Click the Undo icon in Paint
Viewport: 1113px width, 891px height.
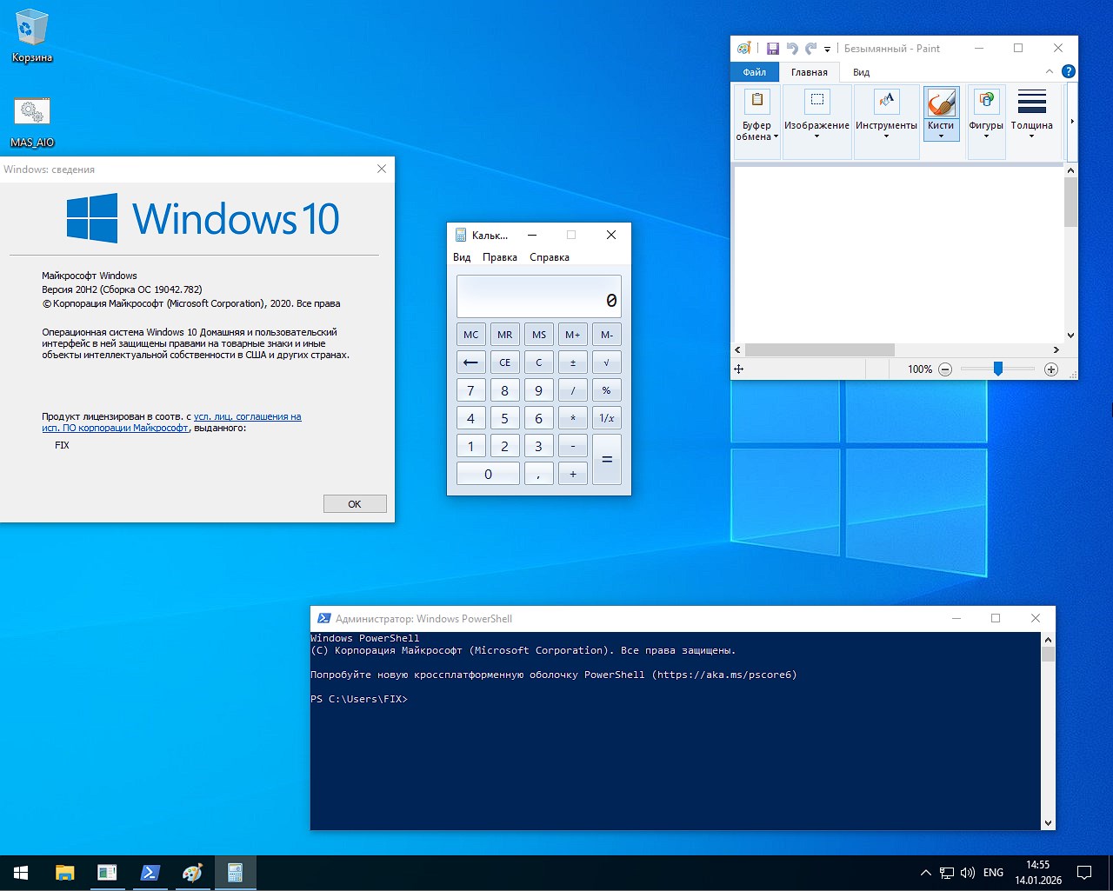pyautogui.click(x=791, y=48)
